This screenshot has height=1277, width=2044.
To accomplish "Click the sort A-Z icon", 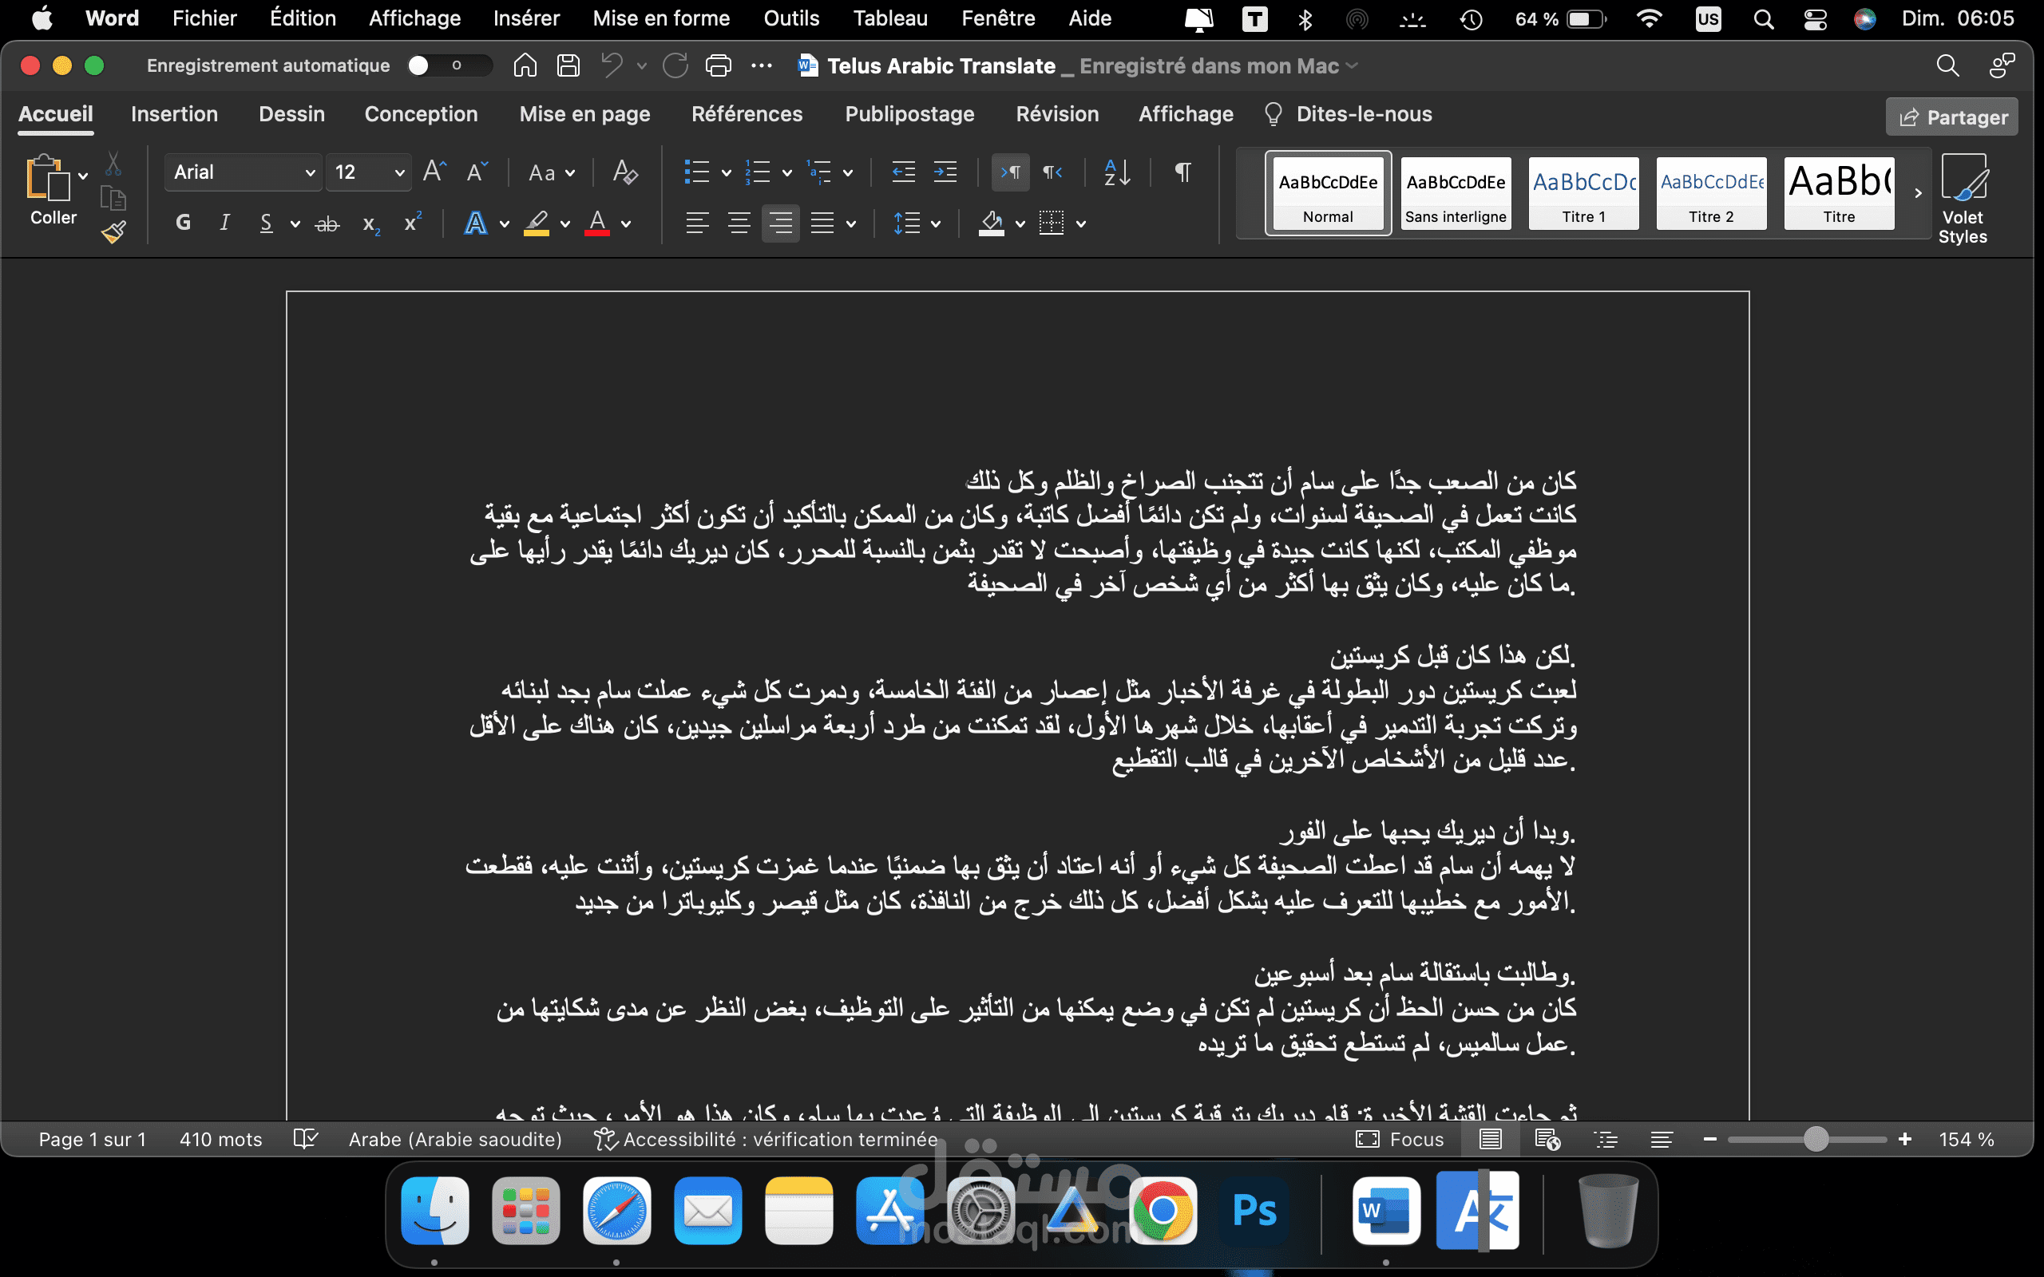I will pos(1116,172).
